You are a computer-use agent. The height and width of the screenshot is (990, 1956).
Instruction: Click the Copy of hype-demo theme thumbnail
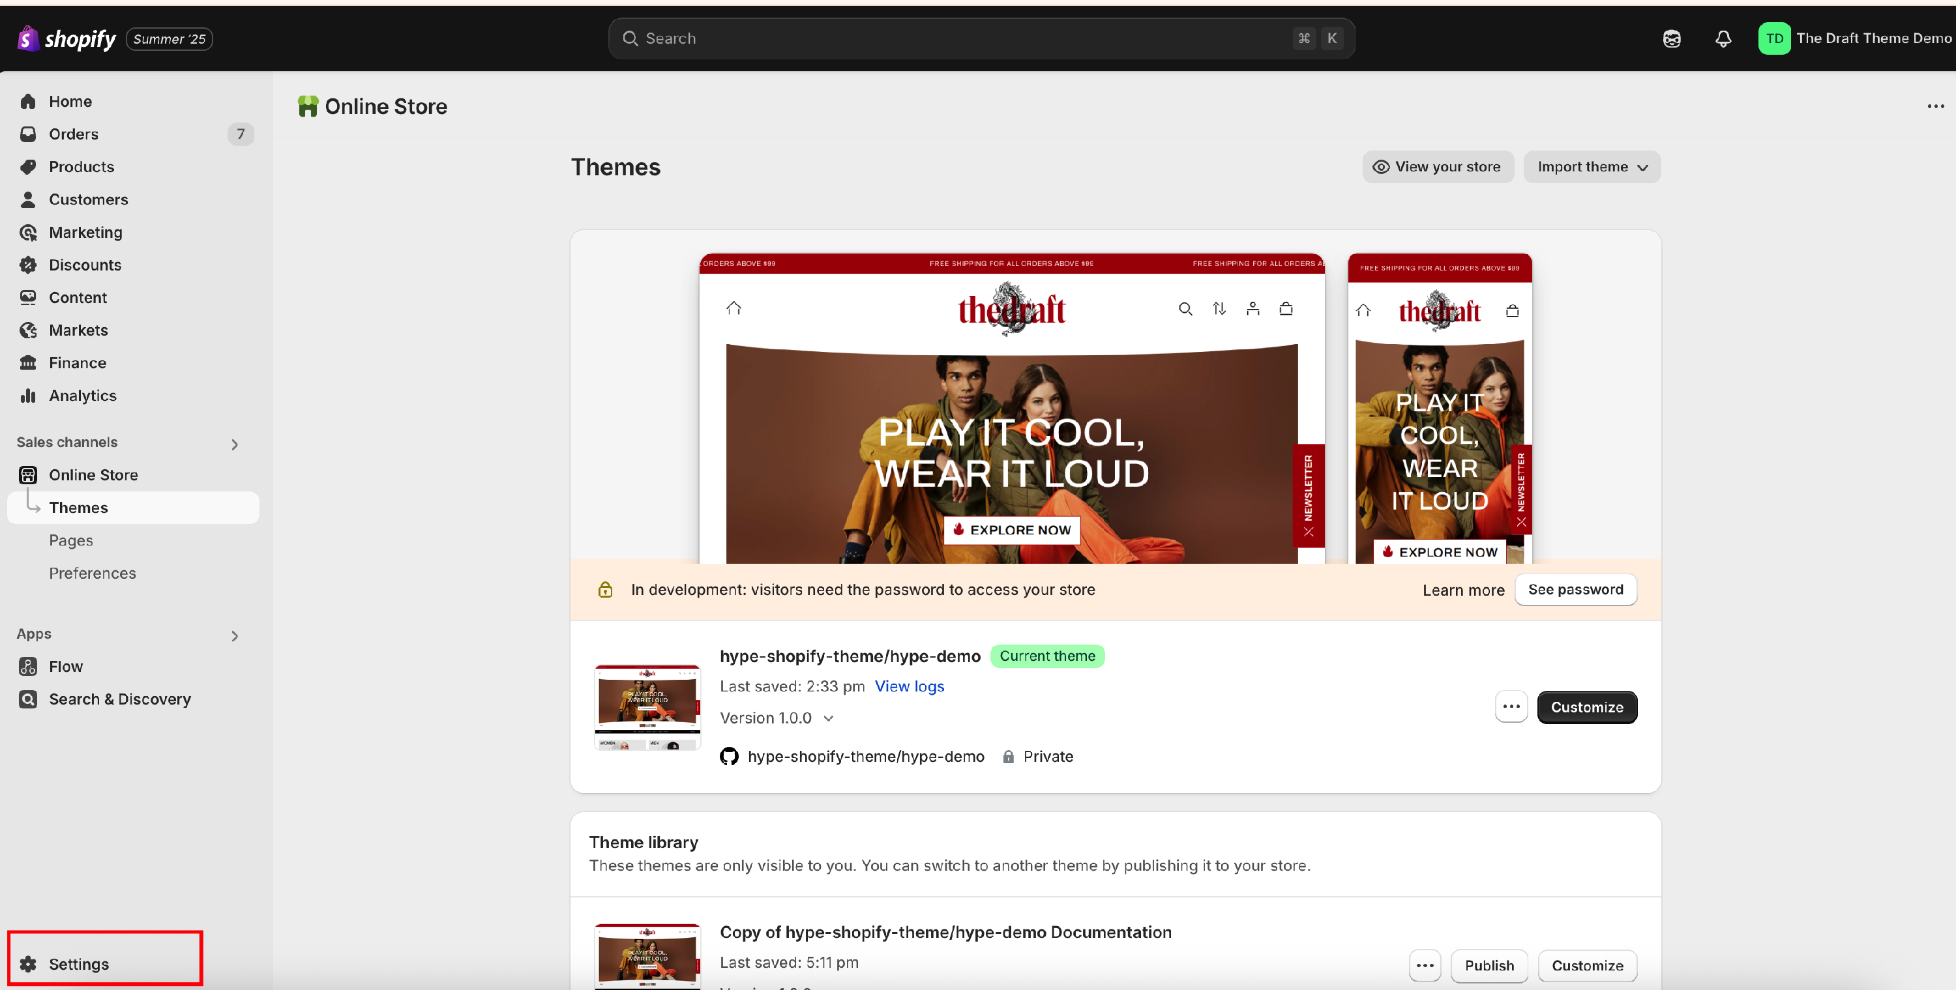pos(647,956)
